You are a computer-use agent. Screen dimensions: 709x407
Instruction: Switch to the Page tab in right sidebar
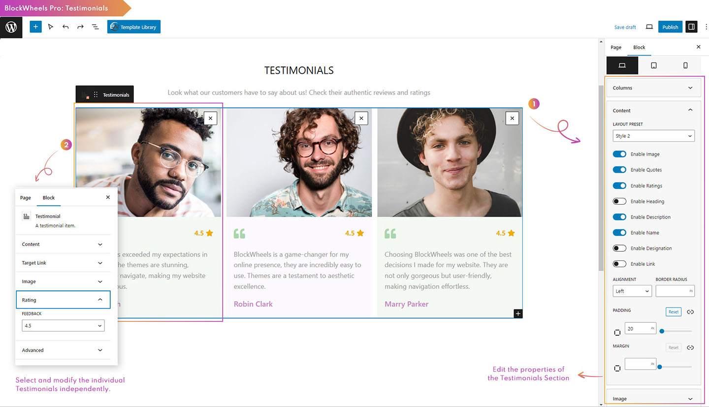point(616,47)
